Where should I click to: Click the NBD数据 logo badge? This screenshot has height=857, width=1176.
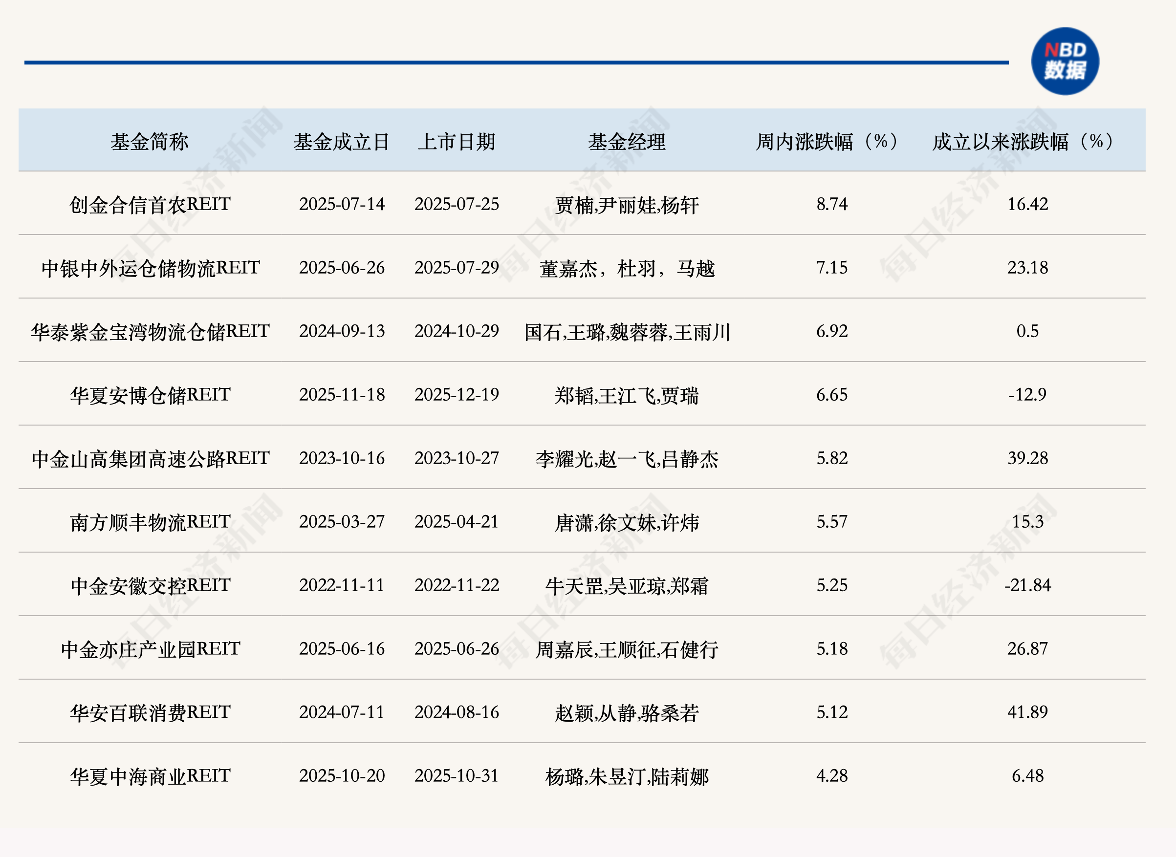1065,61
